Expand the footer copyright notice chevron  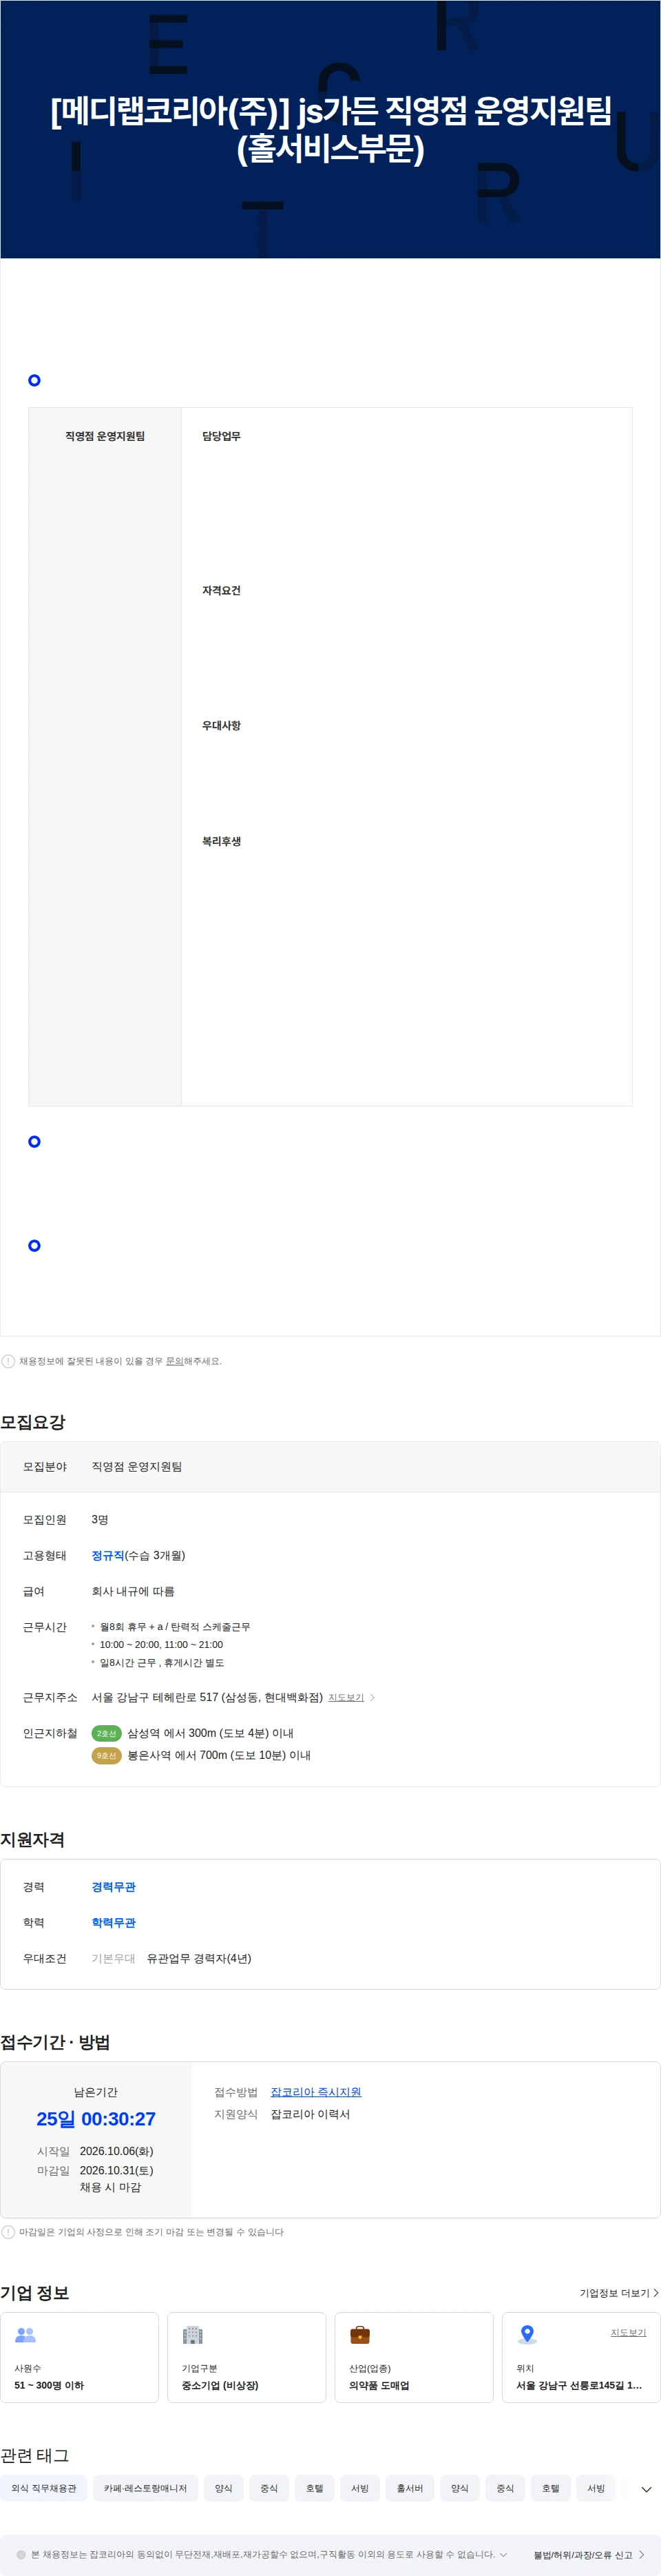click(x=503, y=2554)
